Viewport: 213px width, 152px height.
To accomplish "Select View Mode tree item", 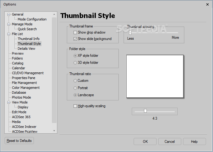I will click(x=20, y=103).
